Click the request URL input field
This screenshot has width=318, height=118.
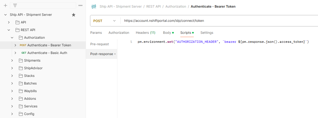click(x=213, y=21)
